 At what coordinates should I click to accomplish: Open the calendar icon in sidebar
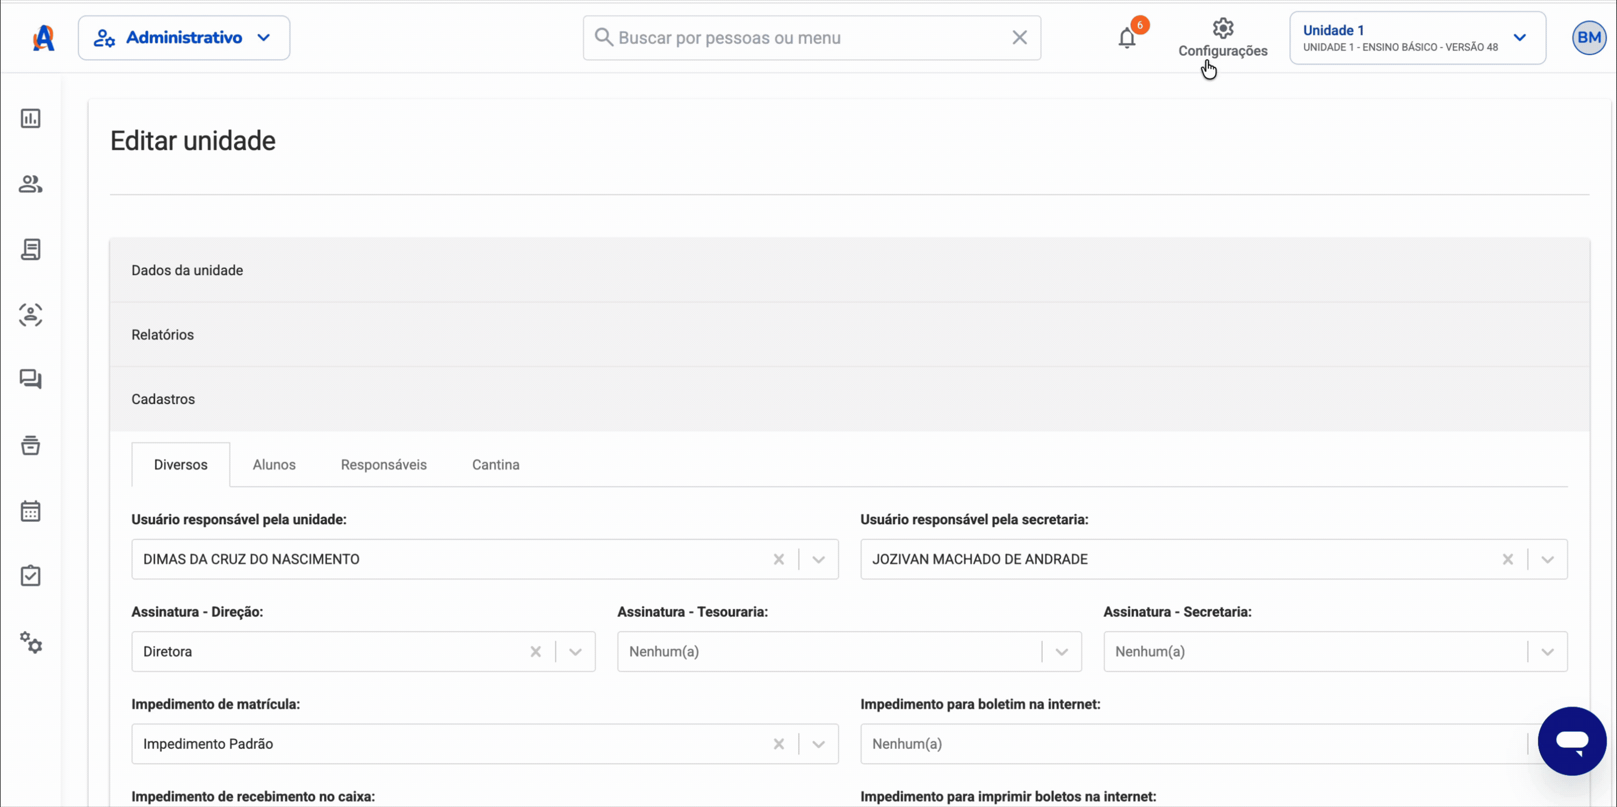click(30, 510)
